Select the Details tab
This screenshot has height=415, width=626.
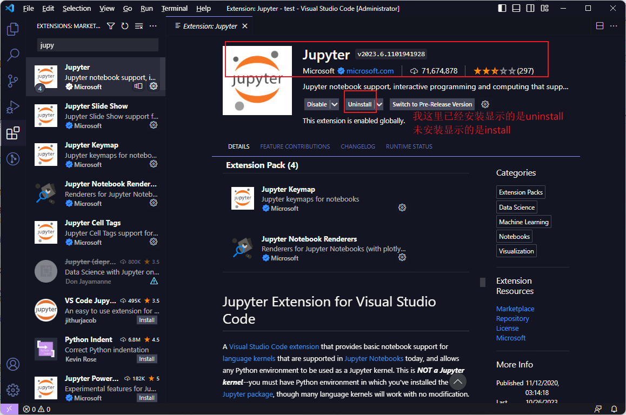(239, 146)
